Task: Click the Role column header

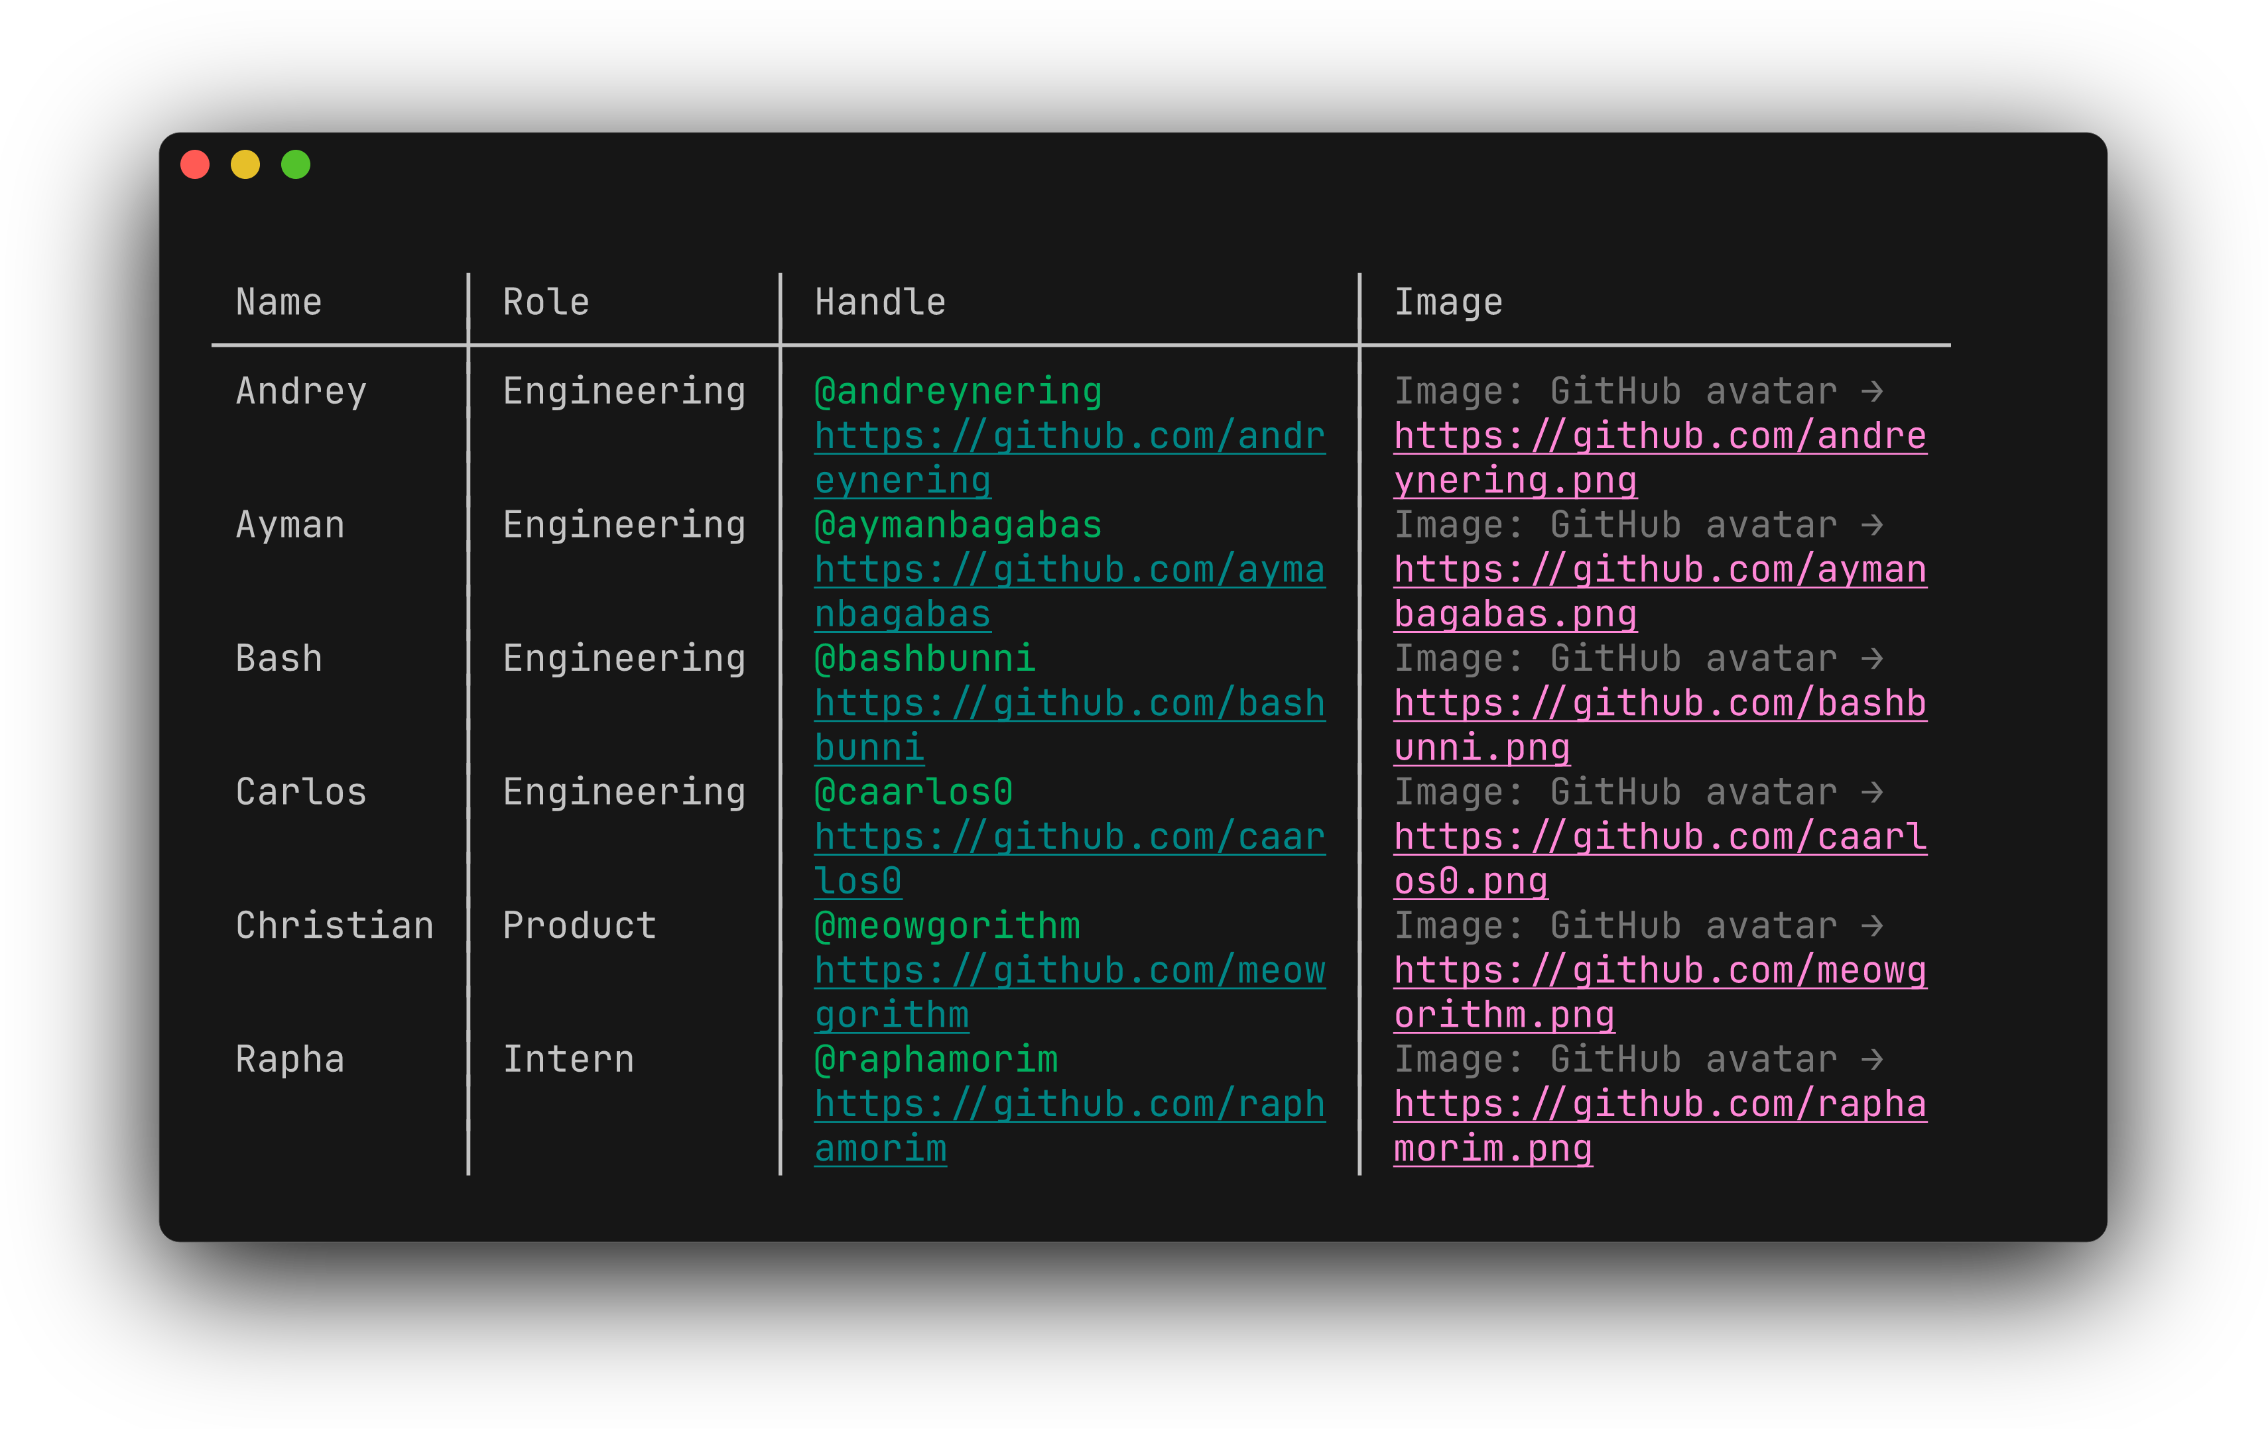Action: click(546, 302)
